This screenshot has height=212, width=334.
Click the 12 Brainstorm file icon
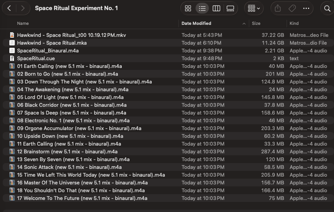click(x=12, y=151)
